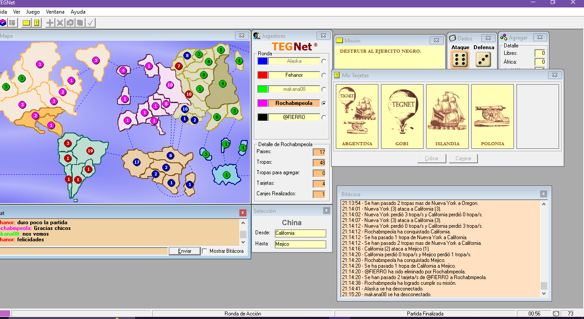584x319 pixels.
Task: Click the 'Ronda de Acción' status bar text
Action: (243, 314)
